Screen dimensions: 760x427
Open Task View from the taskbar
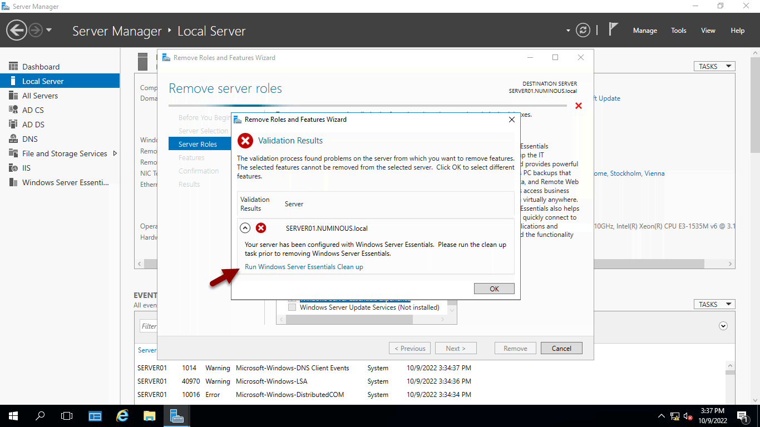pyautogui.click(x=67, y=415)
